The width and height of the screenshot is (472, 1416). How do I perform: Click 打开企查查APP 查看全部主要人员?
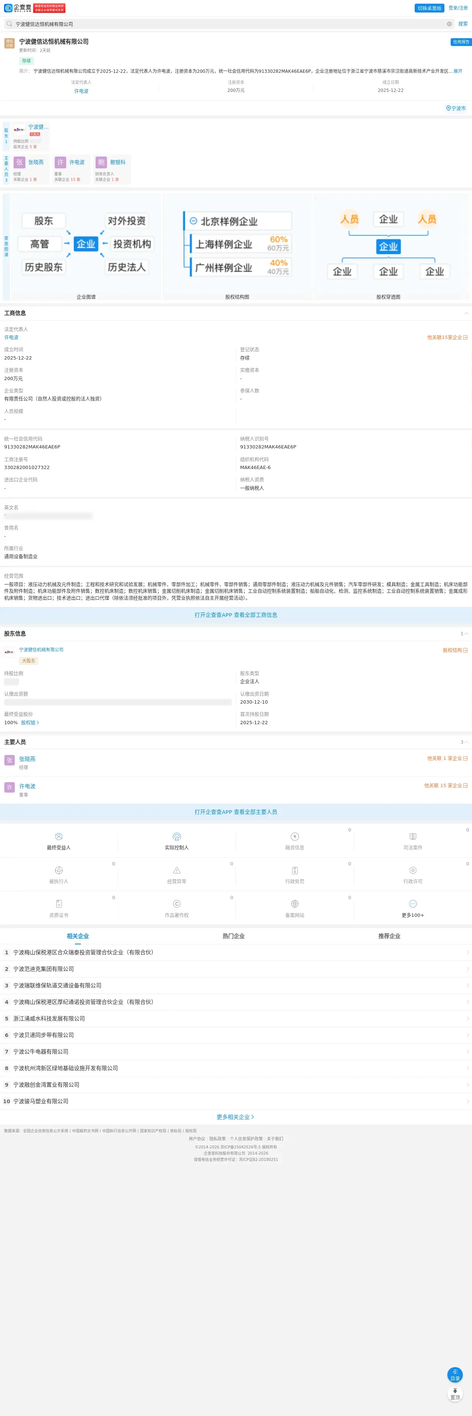[236, 812]
